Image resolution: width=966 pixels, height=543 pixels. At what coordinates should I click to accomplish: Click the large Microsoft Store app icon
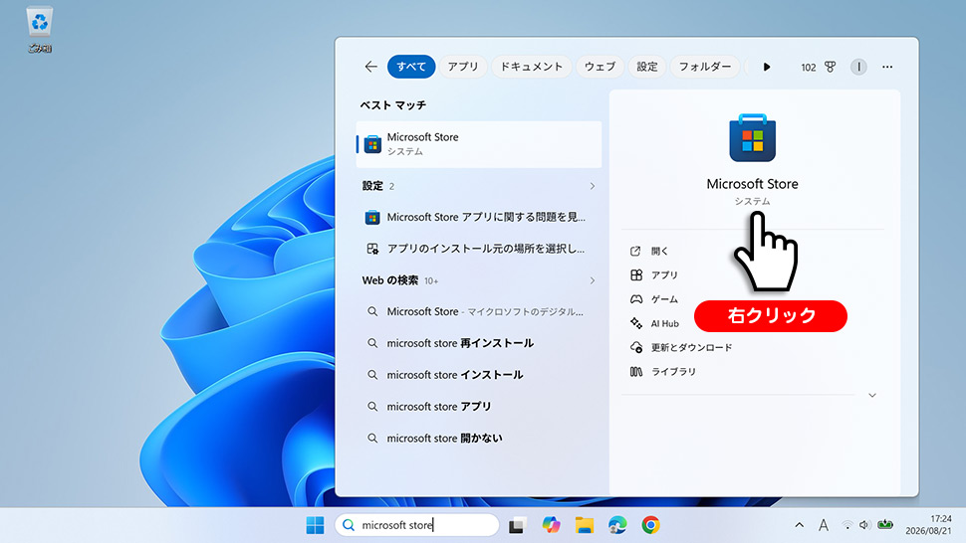[x=752, y=138]
